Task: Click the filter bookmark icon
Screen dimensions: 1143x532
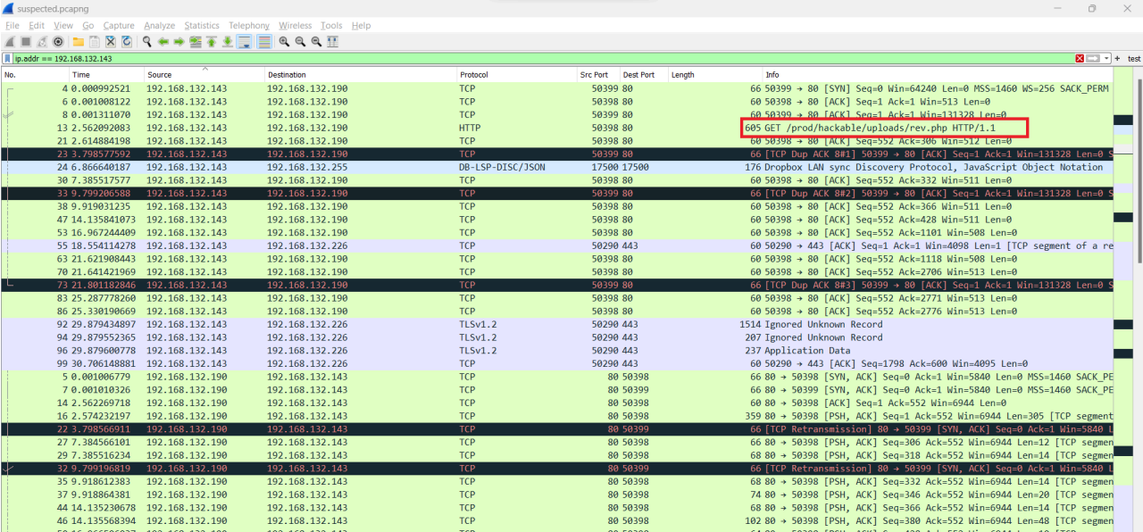Action: pos(7,58)
